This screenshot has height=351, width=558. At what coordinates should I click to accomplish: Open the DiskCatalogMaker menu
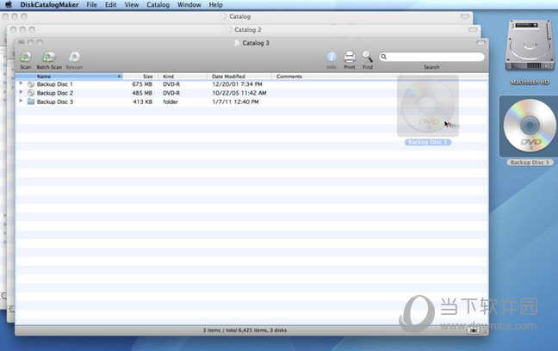point(49,5)
